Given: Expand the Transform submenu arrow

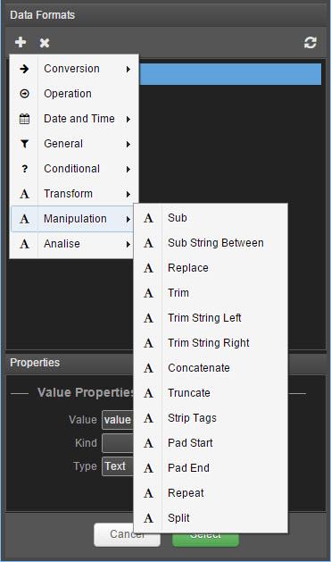Looking at the screenshot, I should [128, 194].
